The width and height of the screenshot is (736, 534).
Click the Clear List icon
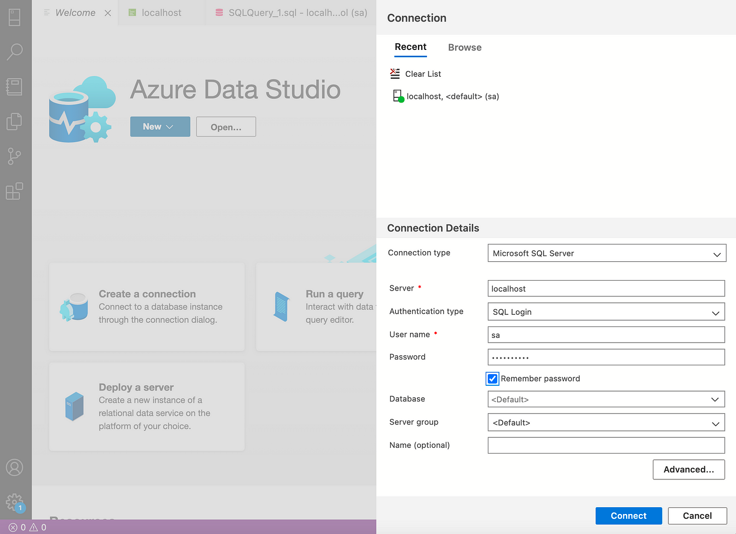click(x=395, y=74)
